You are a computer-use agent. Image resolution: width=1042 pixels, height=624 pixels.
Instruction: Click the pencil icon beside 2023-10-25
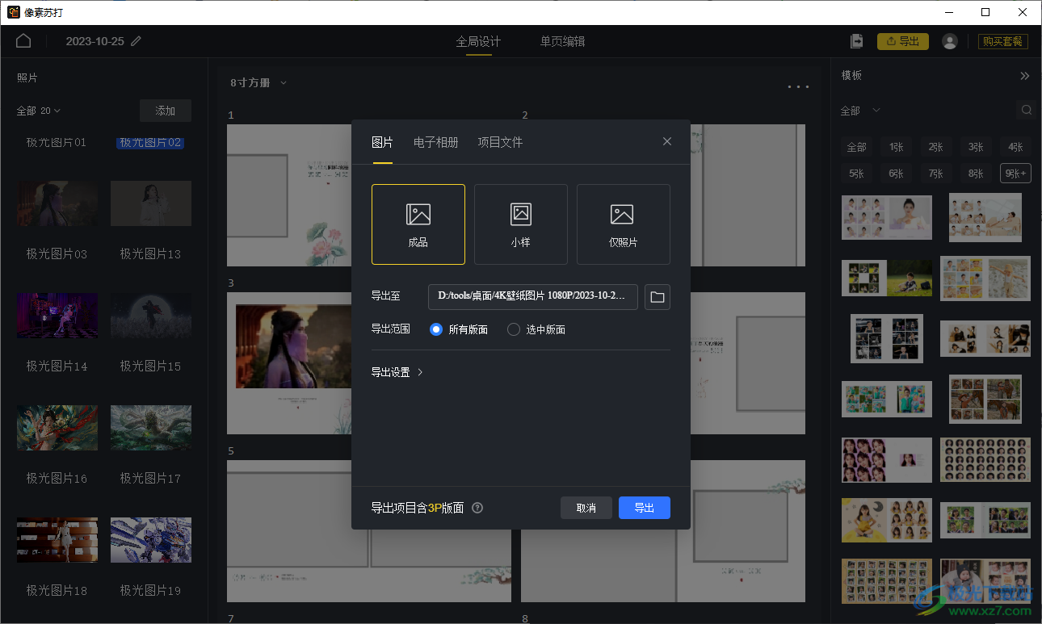pyautogui.click(x=137, y=41)
